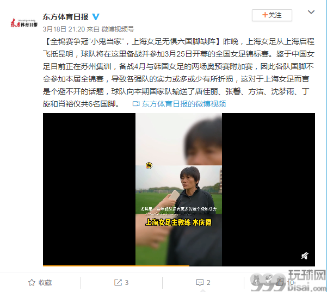This screenshot has height=292, width=327.
Task: Click the 东方体育日报 avatar logo
Action: (24, 23)
